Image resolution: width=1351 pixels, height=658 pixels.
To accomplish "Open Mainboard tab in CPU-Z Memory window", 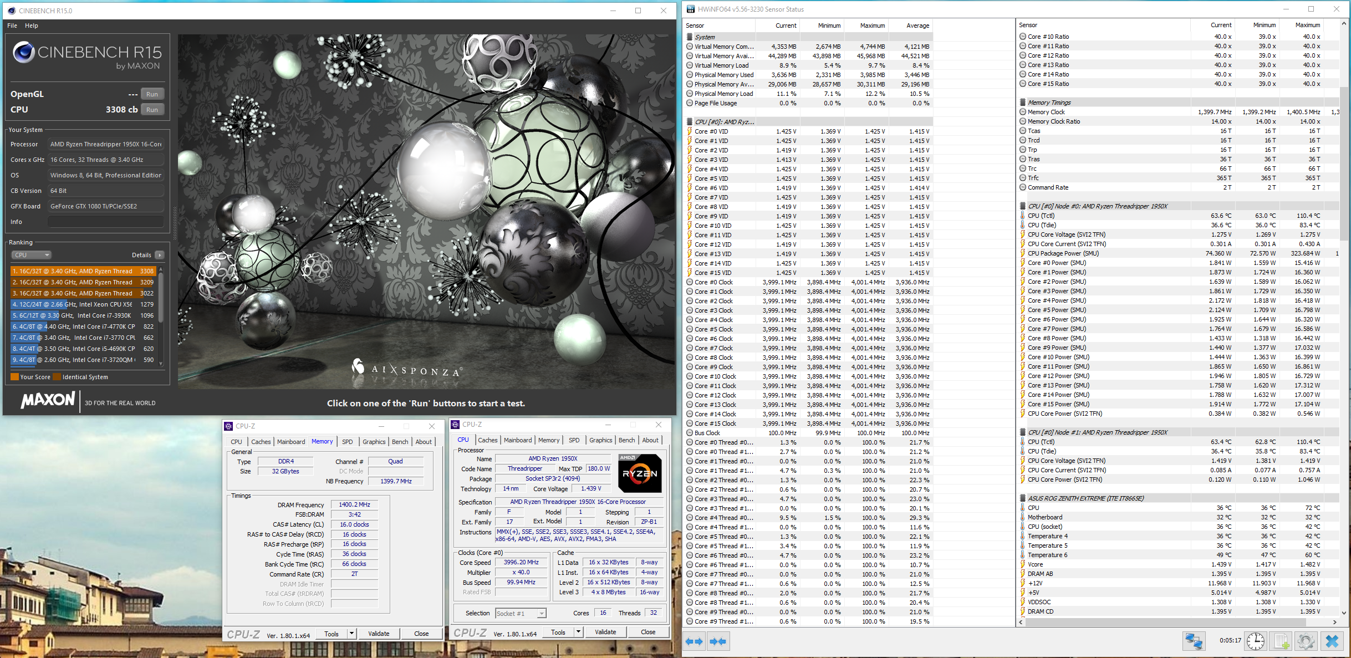I will (291, 442).
